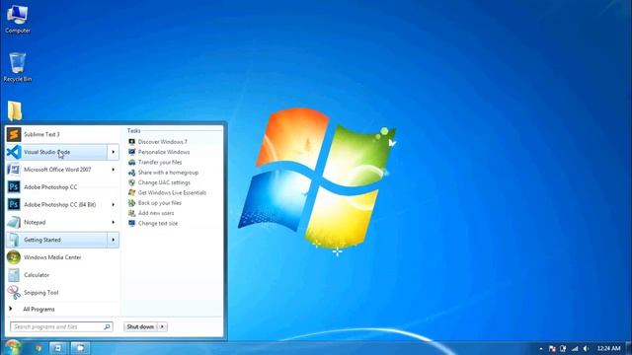Screen dimensions: 632x355
Task: Click the taskbar clock showing 12:24 AM
Action: (608, 348)
